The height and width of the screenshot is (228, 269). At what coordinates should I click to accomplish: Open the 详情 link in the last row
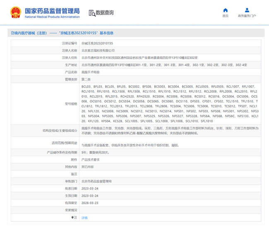tap(84, 217)
